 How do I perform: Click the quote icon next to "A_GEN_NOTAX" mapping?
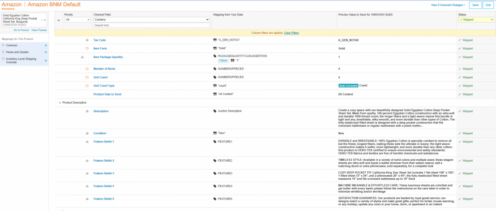215,40
